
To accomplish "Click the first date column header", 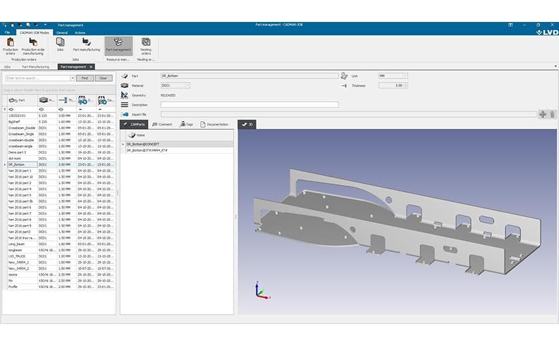I will [x=86, y=100].
